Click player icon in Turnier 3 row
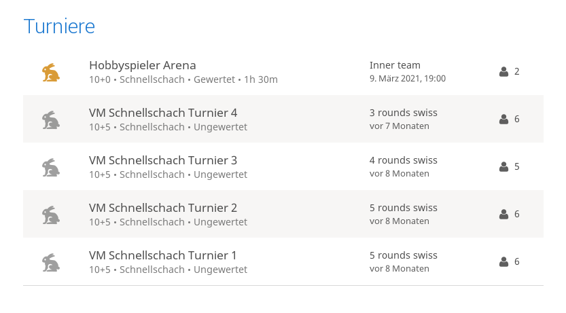The height and width of the screenshot is (313, 566). 503,167
